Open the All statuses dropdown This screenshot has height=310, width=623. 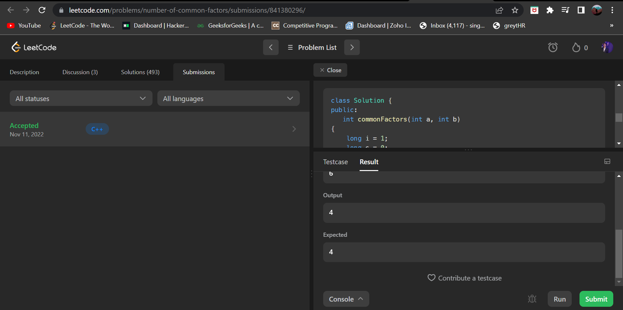(x=81, y=98)
